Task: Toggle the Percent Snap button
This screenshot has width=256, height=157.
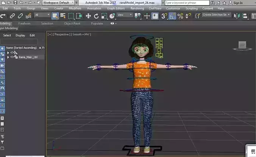Action: coord(180,16)
